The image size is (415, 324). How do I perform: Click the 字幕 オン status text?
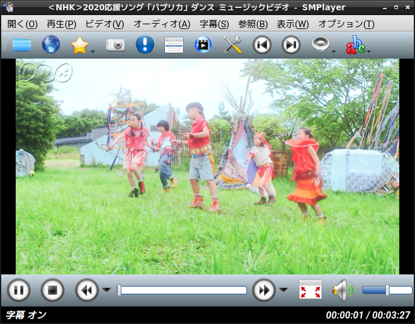pyautogui.click(x=26, y=315)
